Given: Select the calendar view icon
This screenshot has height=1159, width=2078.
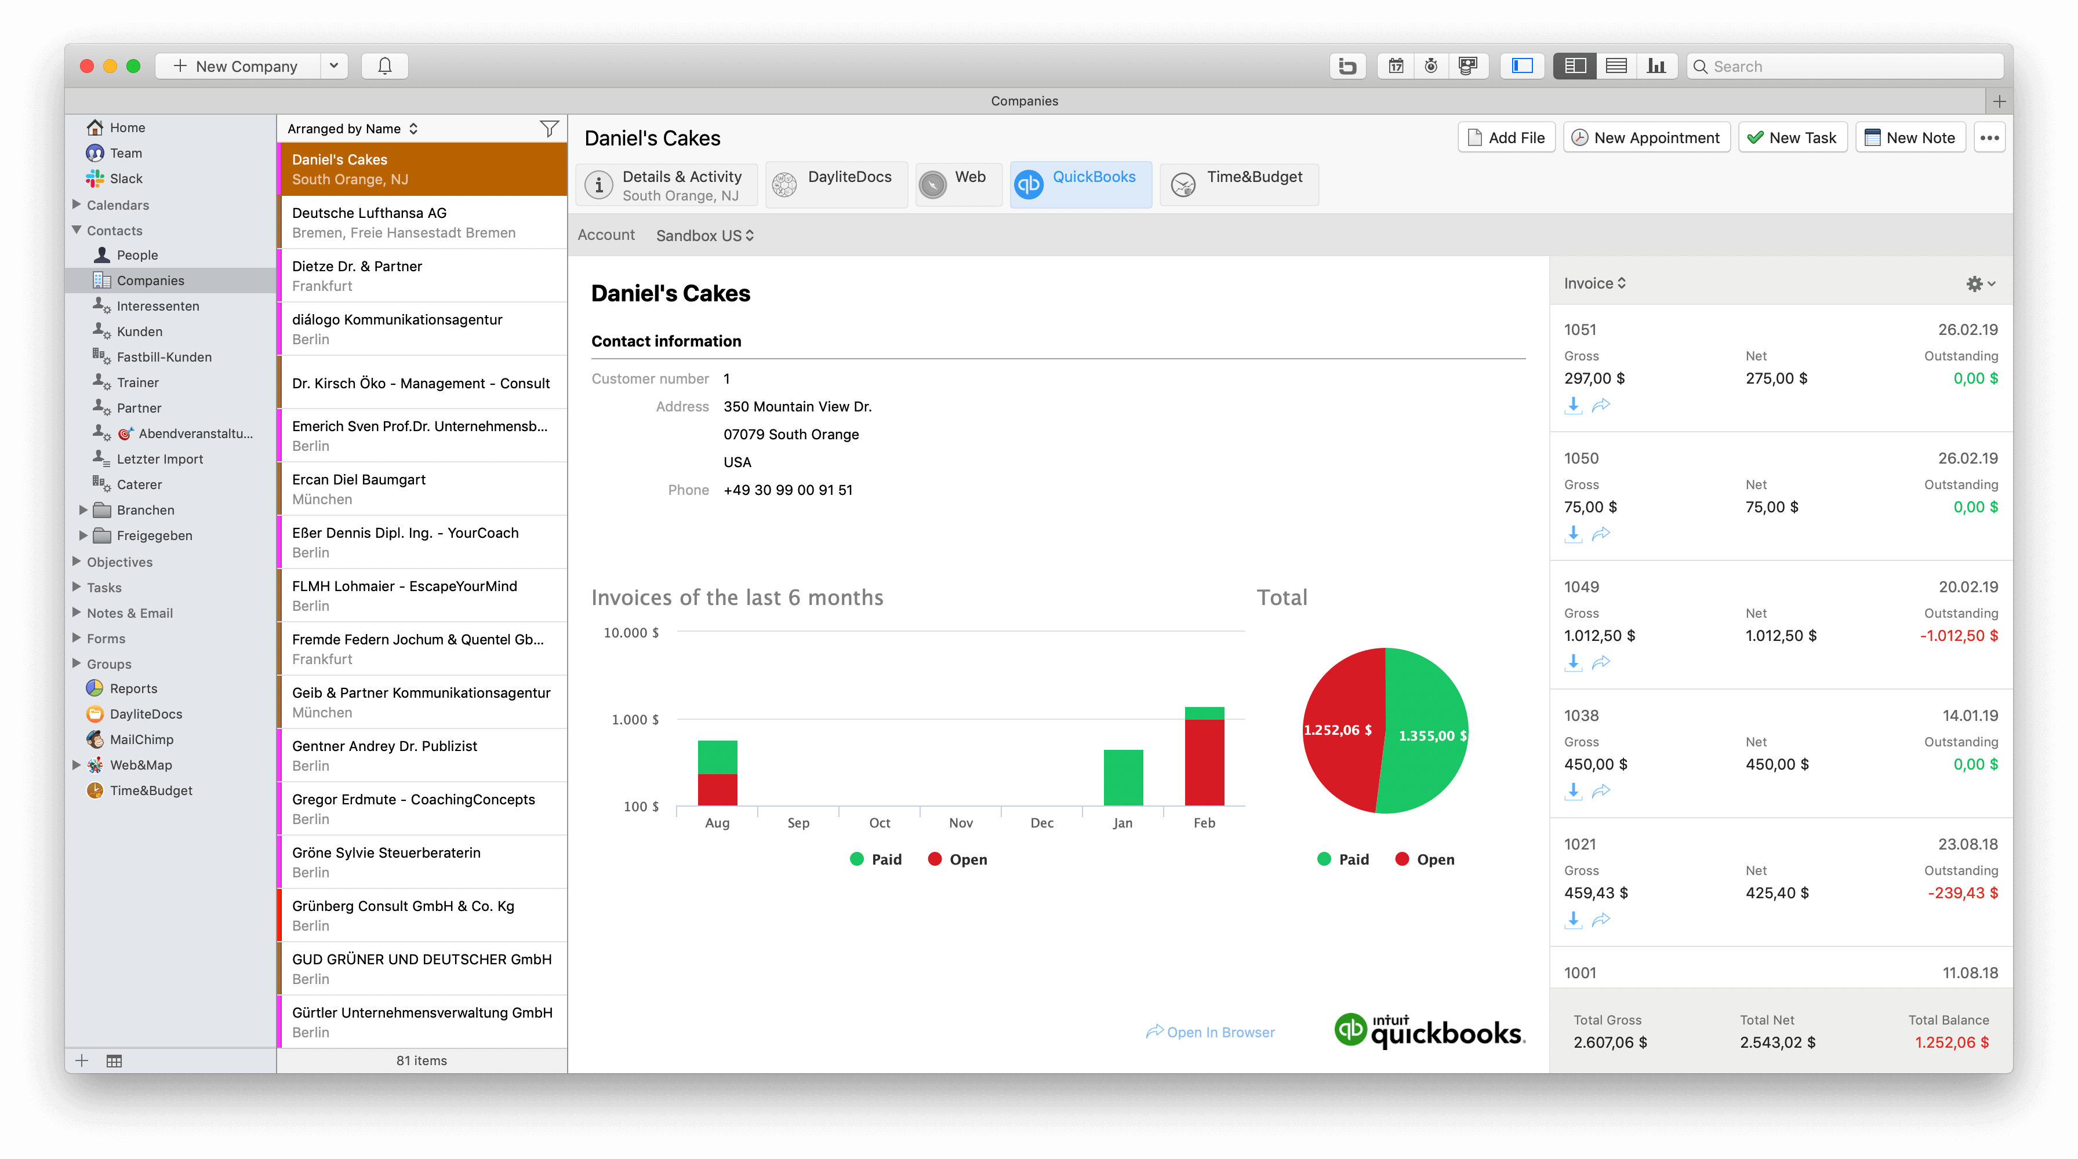Looking at the screenshot, I should coord(1396,65).
